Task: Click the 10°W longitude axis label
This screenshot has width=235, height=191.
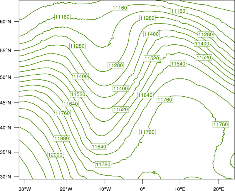Action: pyautogui.click(x=105, y=189)
